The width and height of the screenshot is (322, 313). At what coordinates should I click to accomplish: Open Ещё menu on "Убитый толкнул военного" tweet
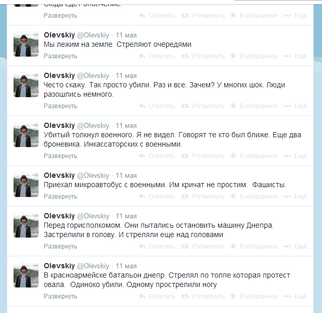(x=295, y=156)
